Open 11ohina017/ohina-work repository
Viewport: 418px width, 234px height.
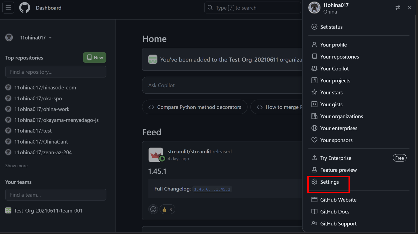click(42, 109)
